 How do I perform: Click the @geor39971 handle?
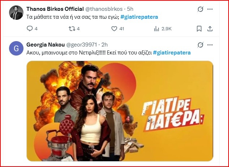click(x=82, y=45)
